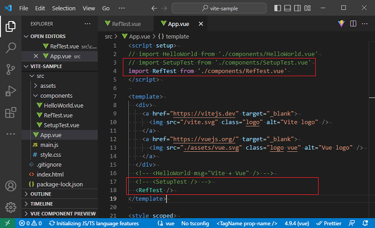Open the Run and Debug view
Viewport: 375px width, 228px height.
[11, 91]
